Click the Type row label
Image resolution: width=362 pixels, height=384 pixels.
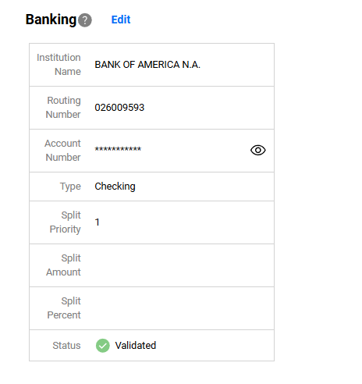70,187
